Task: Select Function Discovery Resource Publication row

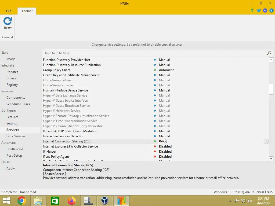Action: (72, 65)
